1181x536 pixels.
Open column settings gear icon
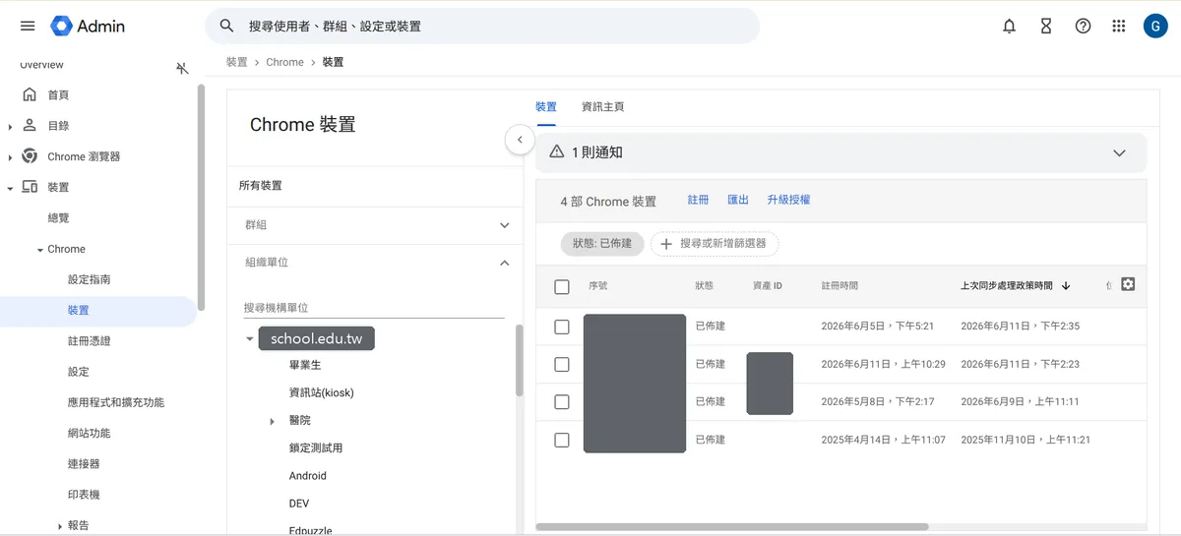coord(1128,284)
